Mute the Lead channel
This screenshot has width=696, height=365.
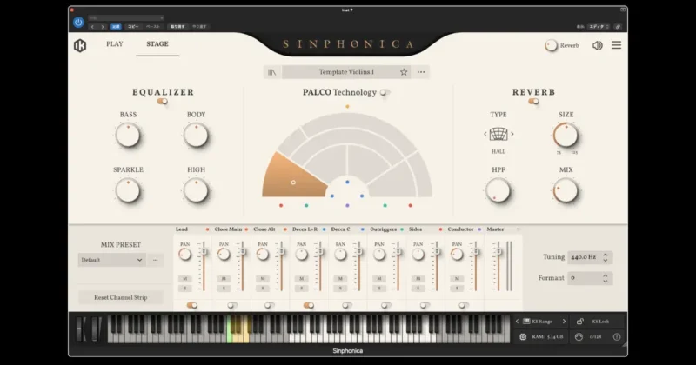tap(185, 278)
